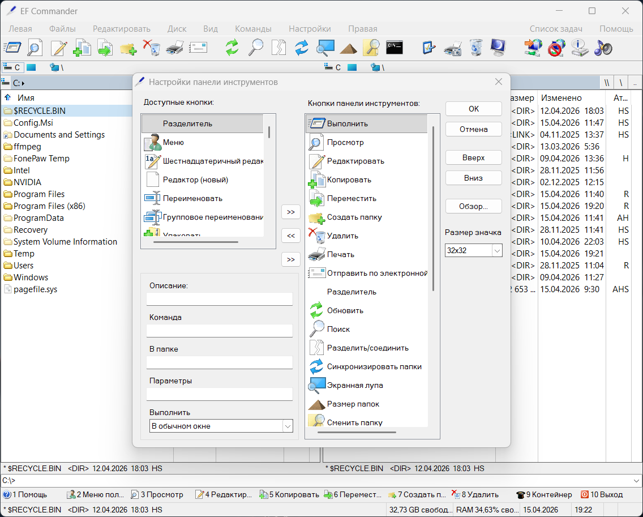643x517 pixels.
Task: Click the recycle bin icon in the main toolbar
Action: (477, 48)
